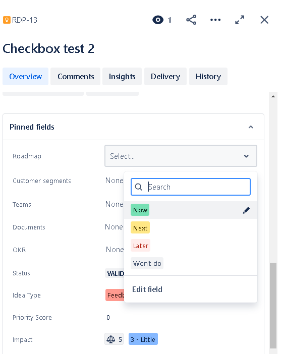Expand the issue to full screen
Screen dimensions: 282x354
[x=240, y=20]
